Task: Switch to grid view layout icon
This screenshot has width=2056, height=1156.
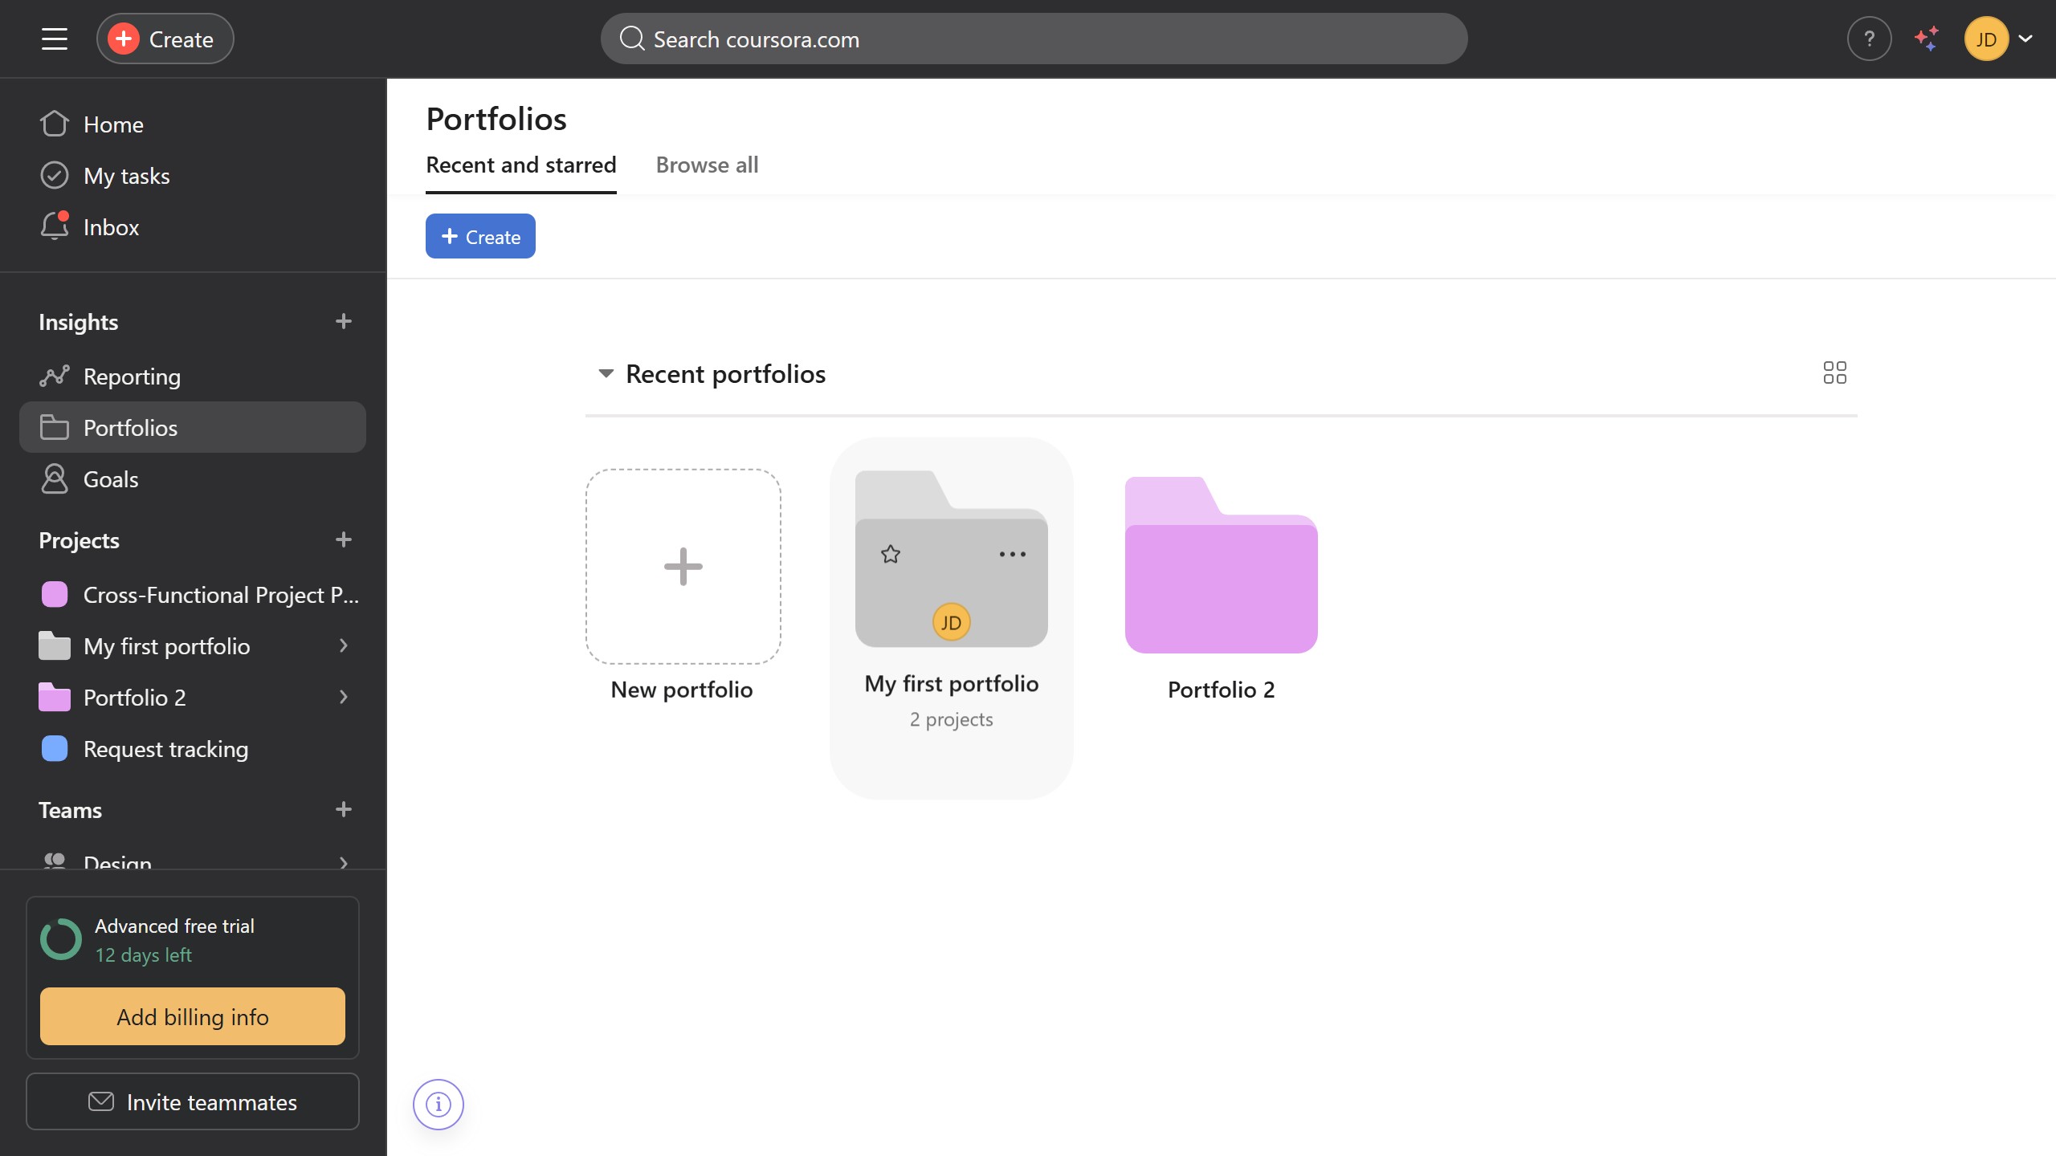Action: (1834, 372)
